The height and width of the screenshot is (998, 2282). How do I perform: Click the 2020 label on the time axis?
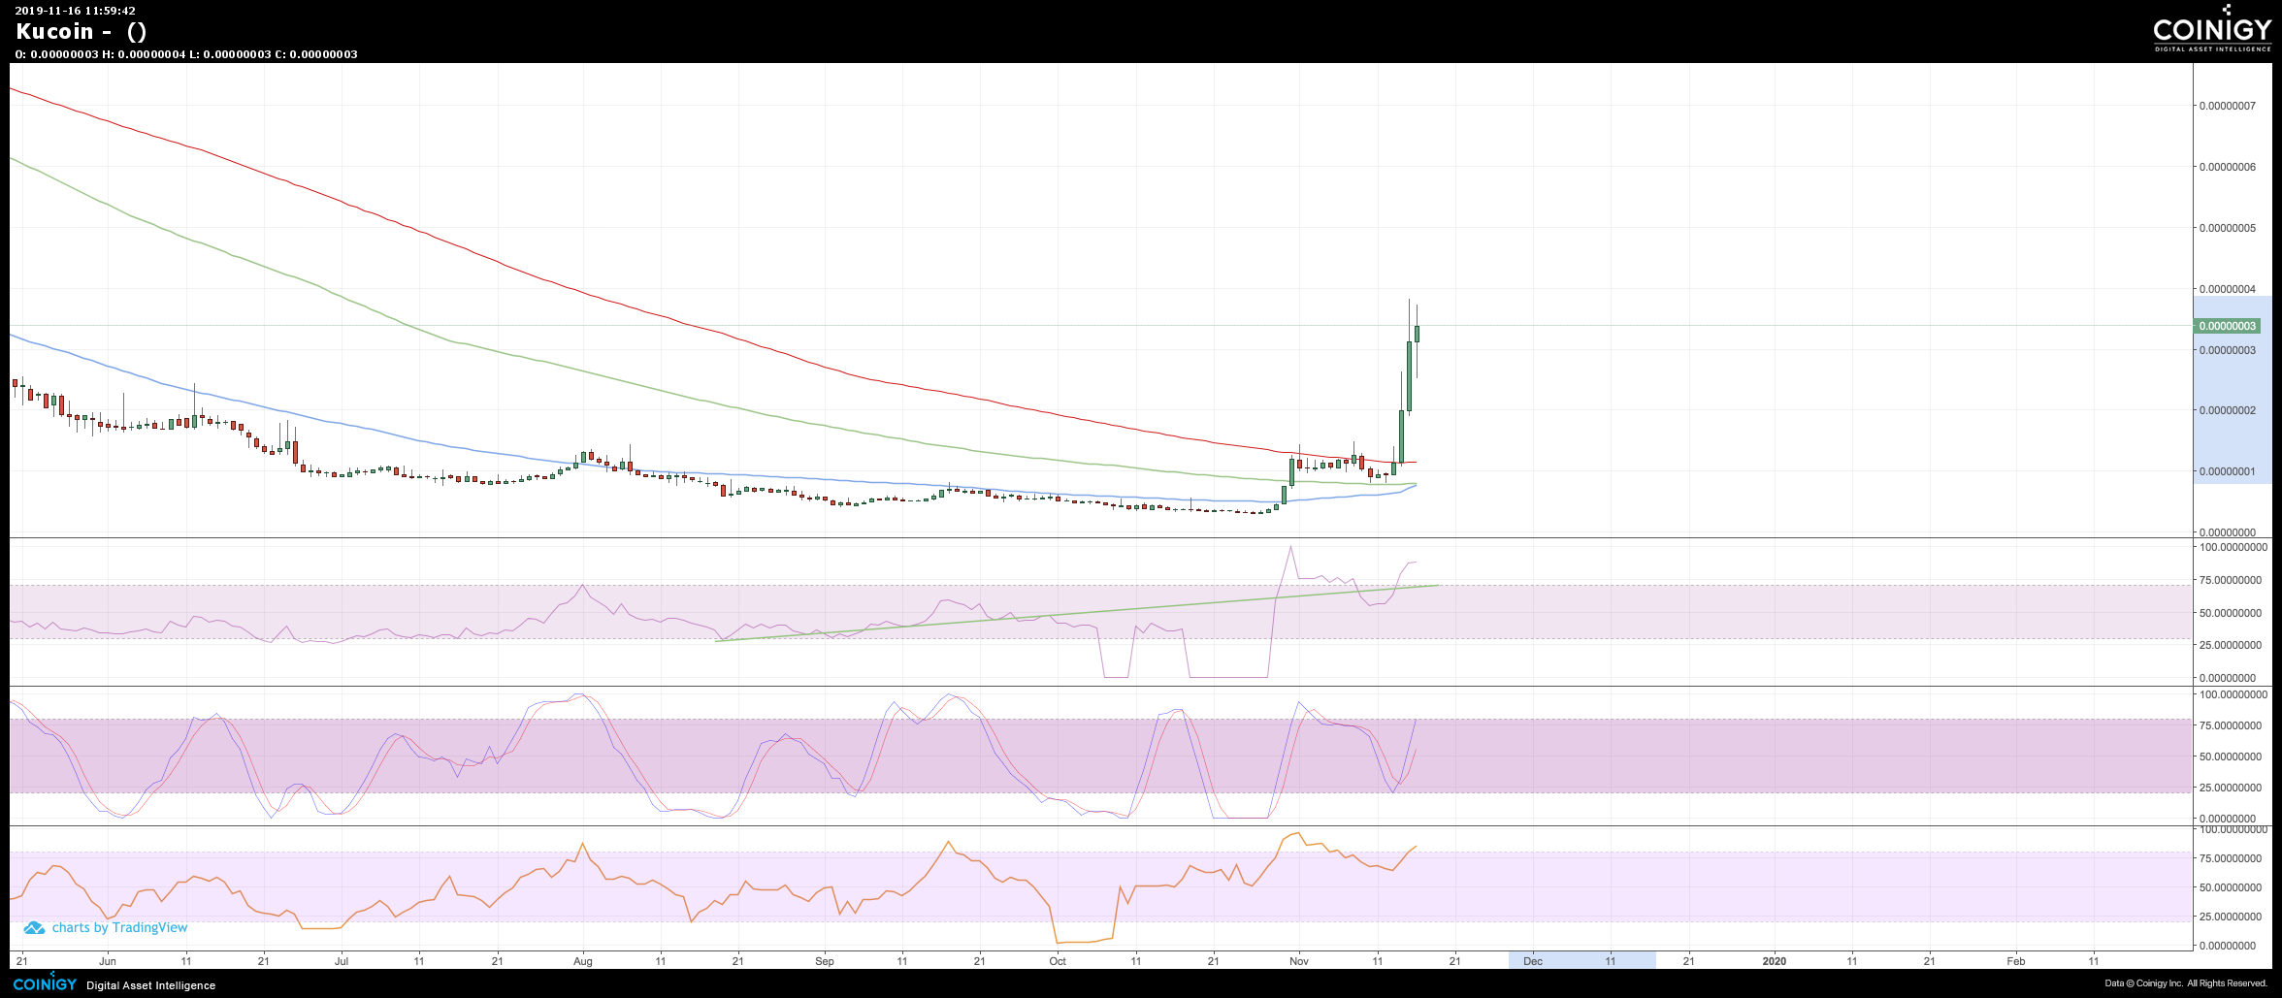1774,961
